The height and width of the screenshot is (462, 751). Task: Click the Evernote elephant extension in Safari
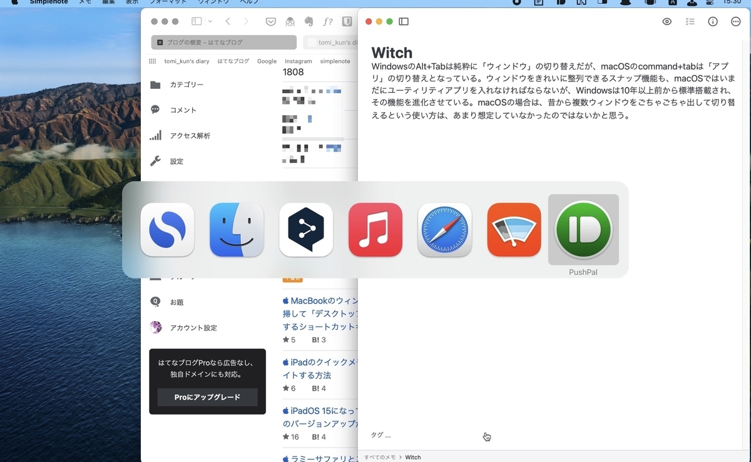[x=309, y=21]
